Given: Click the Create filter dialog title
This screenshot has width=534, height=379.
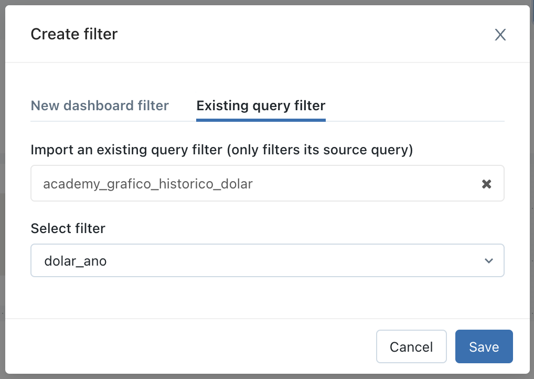Looking at the screenshot, I should [x=74, y=35].
